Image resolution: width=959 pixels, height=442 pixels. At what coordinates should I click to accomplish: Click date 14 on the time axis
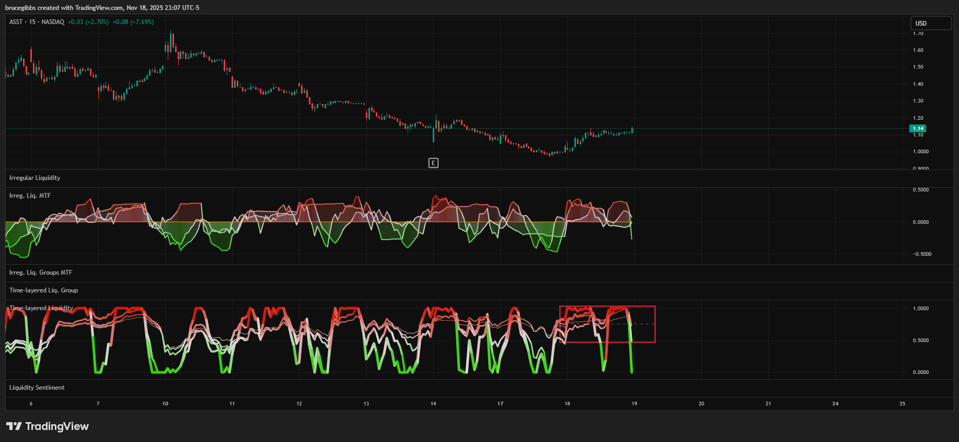(433, 404)
